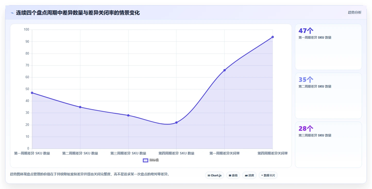
Task: Open the 趋势分析 label in header
Action: [x=354, y=12]
